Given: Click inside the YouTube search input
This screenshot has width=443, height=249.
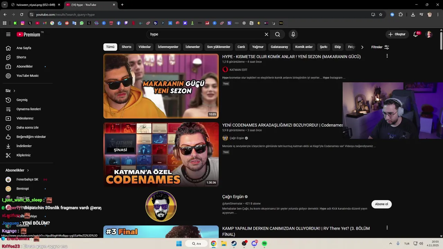Looking at the screenshot, I should coord(206,34).
